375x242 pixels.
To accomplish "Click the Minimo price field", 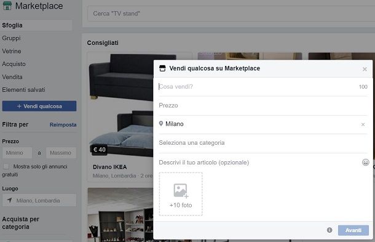I will pyautogui.click(x=17, y=153).
